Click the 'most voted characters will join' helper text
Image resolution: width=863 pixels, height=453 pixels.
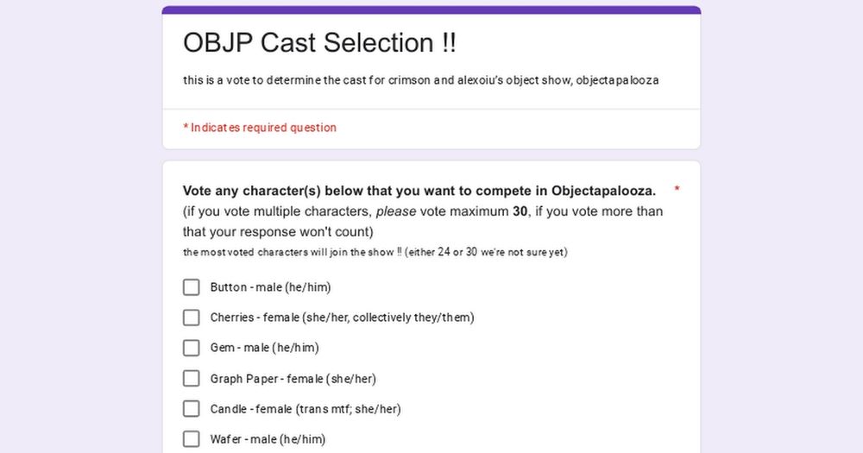coord(375,252)
